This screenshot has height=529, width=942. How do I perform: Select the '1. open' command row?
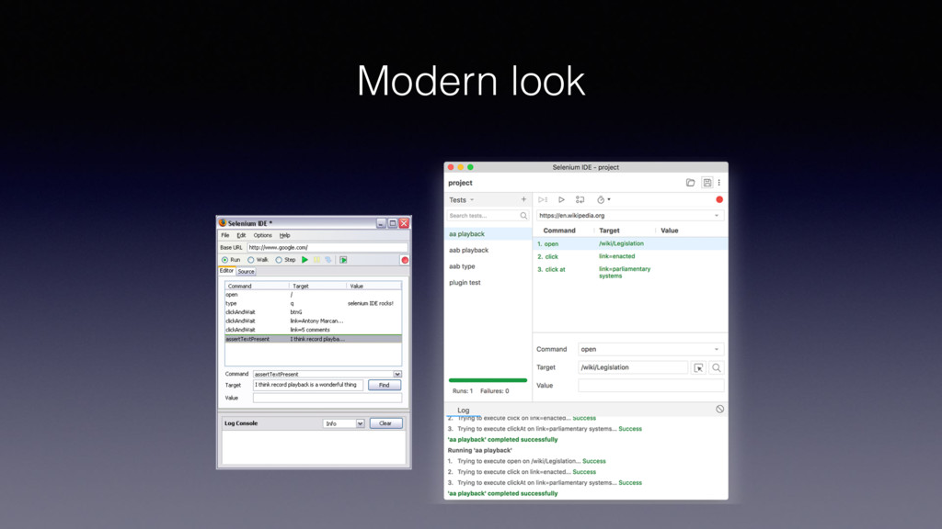point(629,243)
